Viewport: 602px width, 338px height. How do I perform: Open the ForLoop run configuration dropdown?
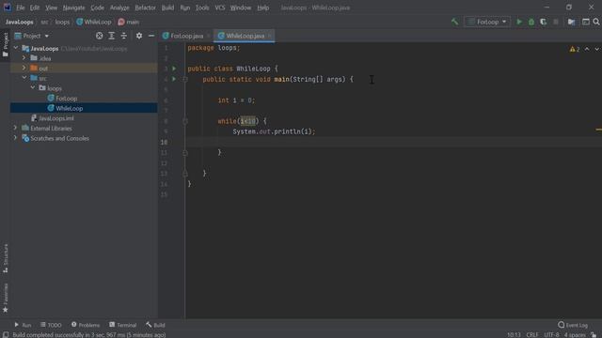(487, 22)
